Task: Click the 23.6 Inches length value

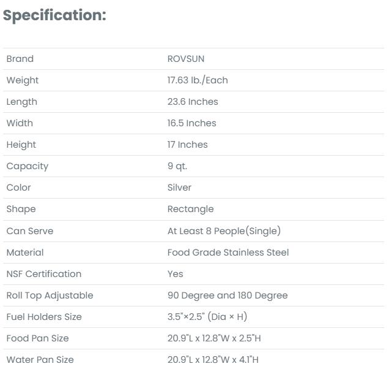Action: tap(193, 102)
